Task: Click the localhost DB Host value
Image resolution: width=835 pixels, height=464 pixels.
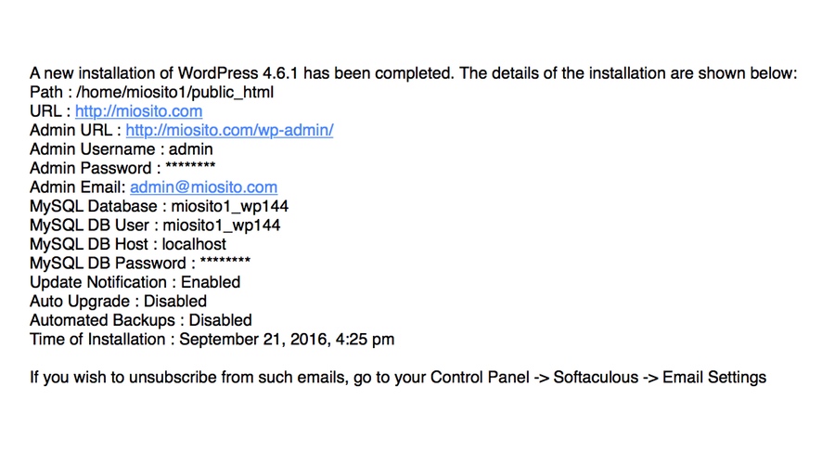Action: tap(194, 244)
